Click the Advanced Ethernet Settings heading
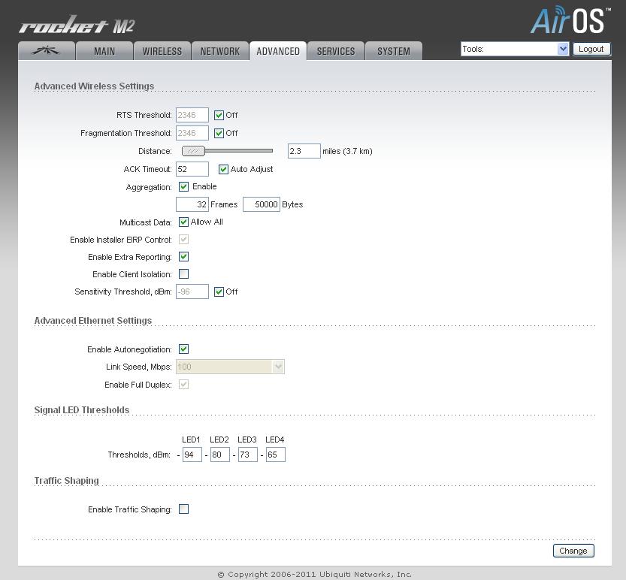 tap(93, 321)
